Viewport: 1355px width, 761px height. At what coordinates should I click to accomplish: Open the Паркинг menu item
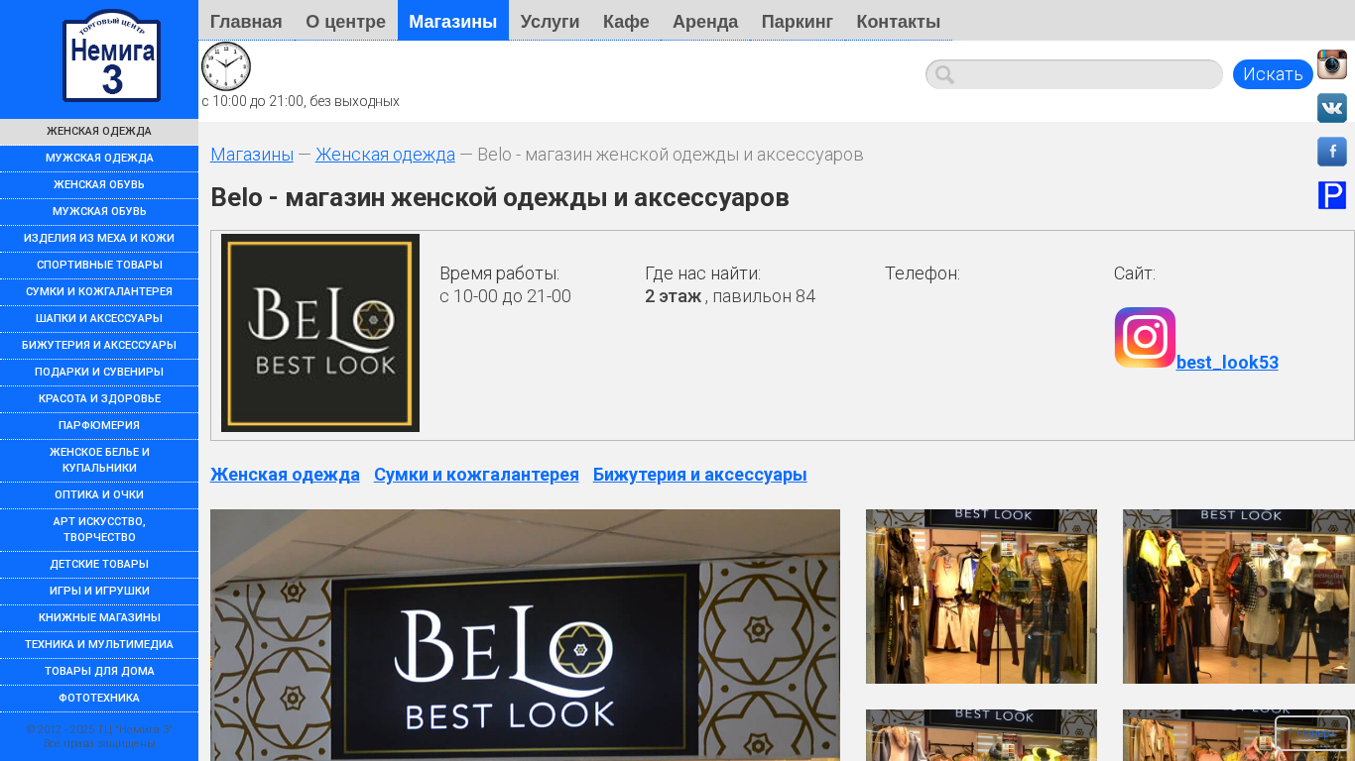click(798, 21)
